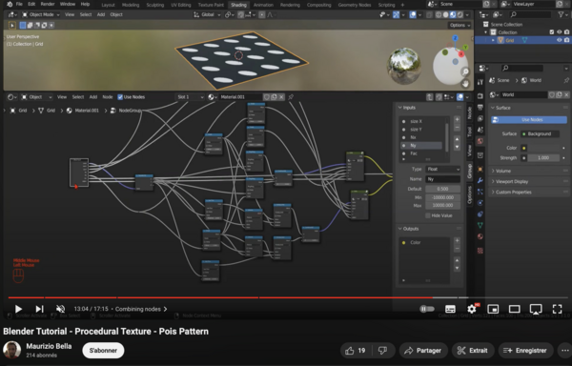
Task: Click Maurizio Bella channel name
Action: pos(49,346)
